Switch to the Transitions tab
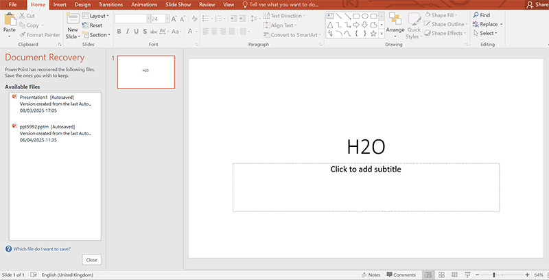 (110, 5)
